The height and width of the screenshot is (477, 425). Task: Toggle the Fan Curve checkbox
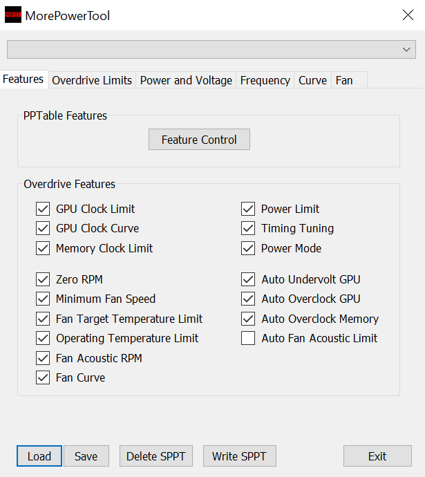click(43, 378)
